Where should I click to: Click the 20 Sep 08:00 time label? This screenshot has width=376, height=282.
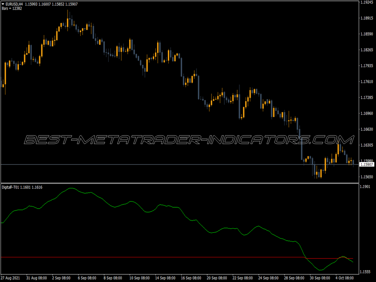[217, 278]
